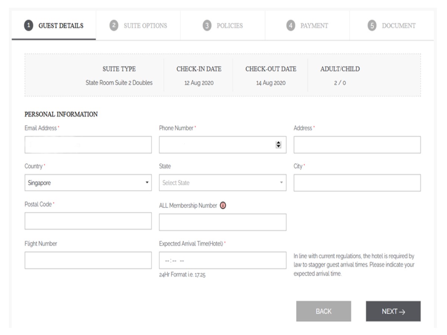The image size is (447, 335).
Task: Click step 2 circle icon for Suite Options
Action: (x=114, y=26)
